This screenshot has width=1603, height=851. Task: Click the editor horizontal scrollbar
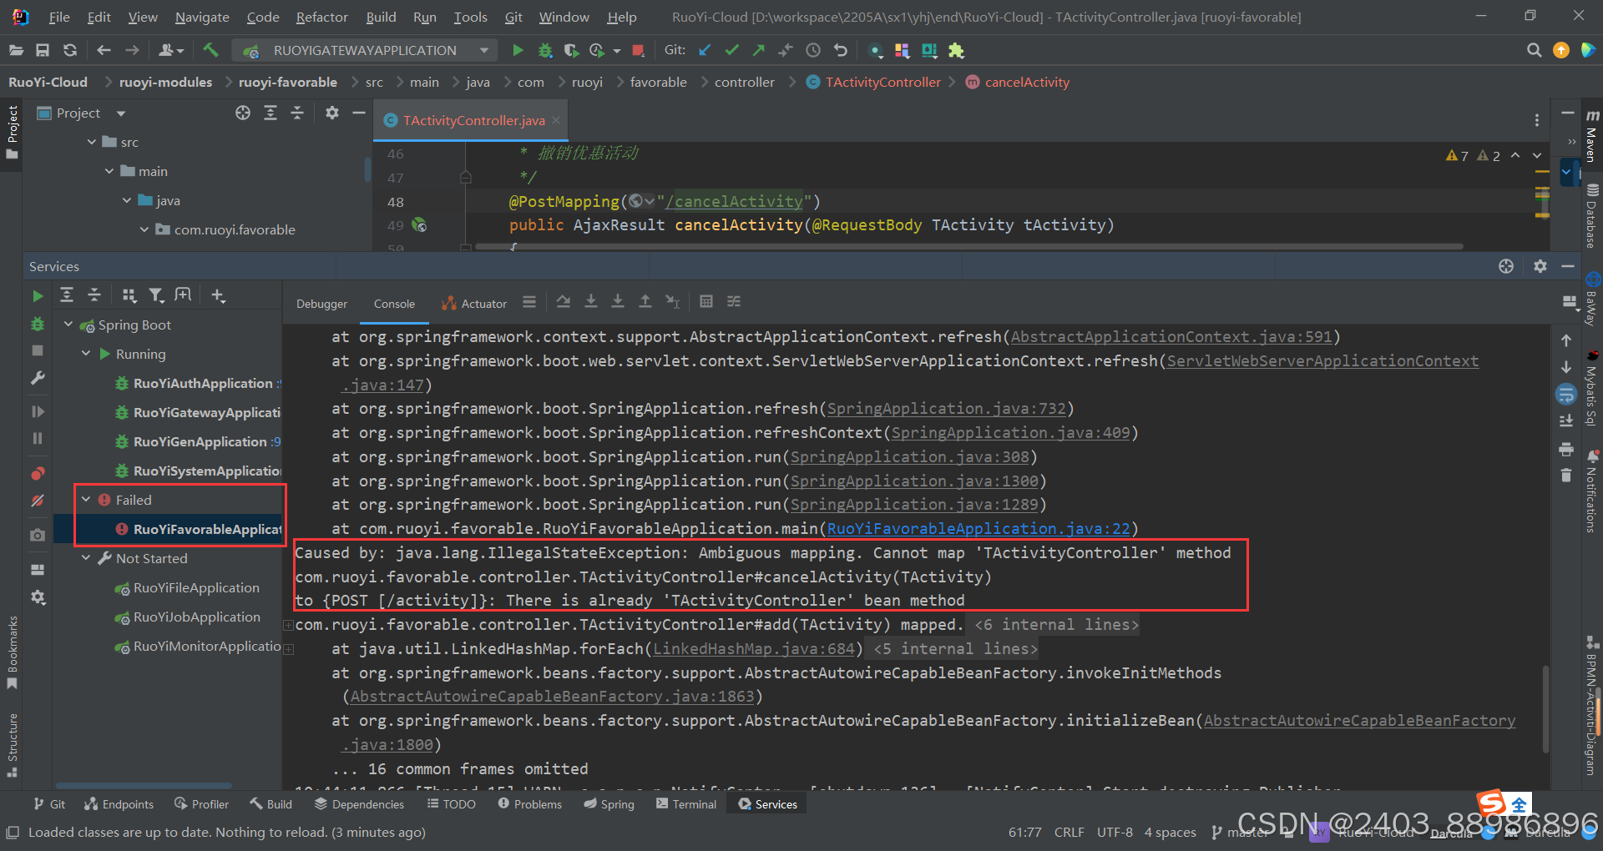(968, 246)
